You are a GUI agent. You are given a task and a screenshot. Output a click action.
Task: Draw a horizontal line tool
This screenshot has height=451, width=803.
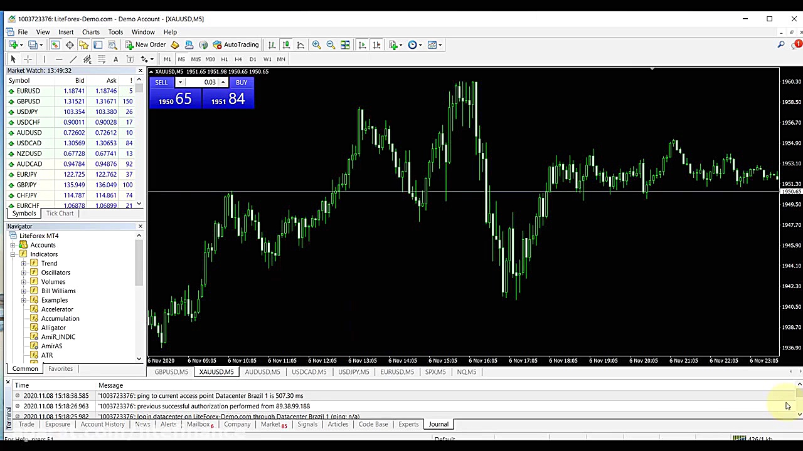coord(58,59)
